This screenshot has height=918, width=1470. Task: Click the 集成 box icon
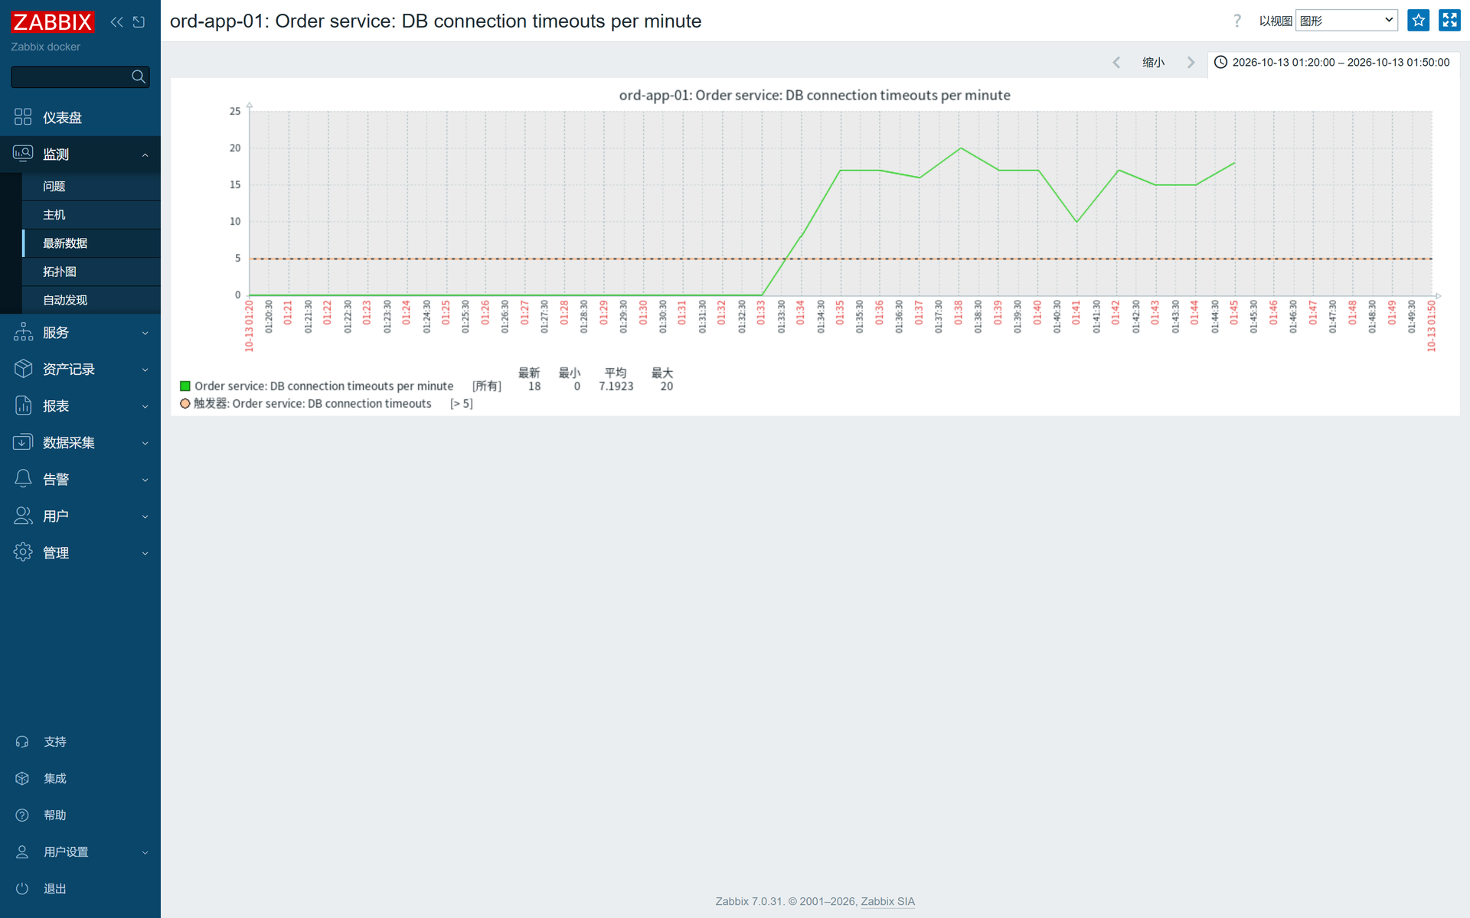pyautogui.click(x=22, y=779)
